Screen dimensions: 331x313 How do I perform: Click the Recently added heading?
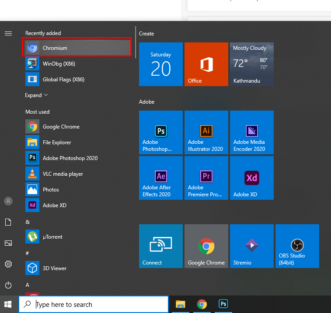click(43, 33)
